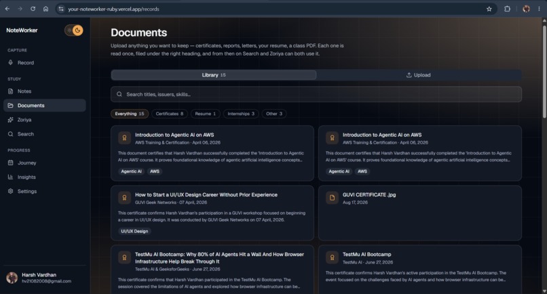Open Notes in the sidebar
The height and width of the screenshot is (294, 547).
click(45, 91)
